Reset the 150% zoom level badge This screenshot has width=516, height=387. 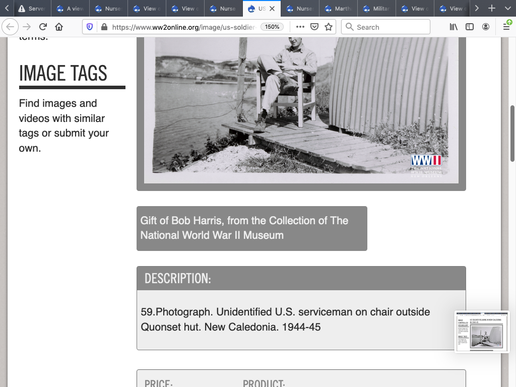point(272,27)
